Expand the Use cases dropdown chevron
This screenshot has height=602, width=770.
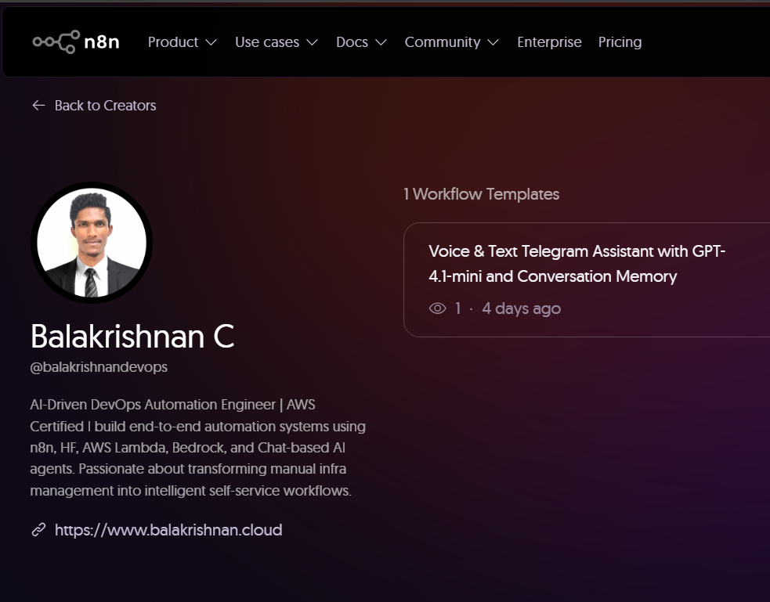pos(312,42)
